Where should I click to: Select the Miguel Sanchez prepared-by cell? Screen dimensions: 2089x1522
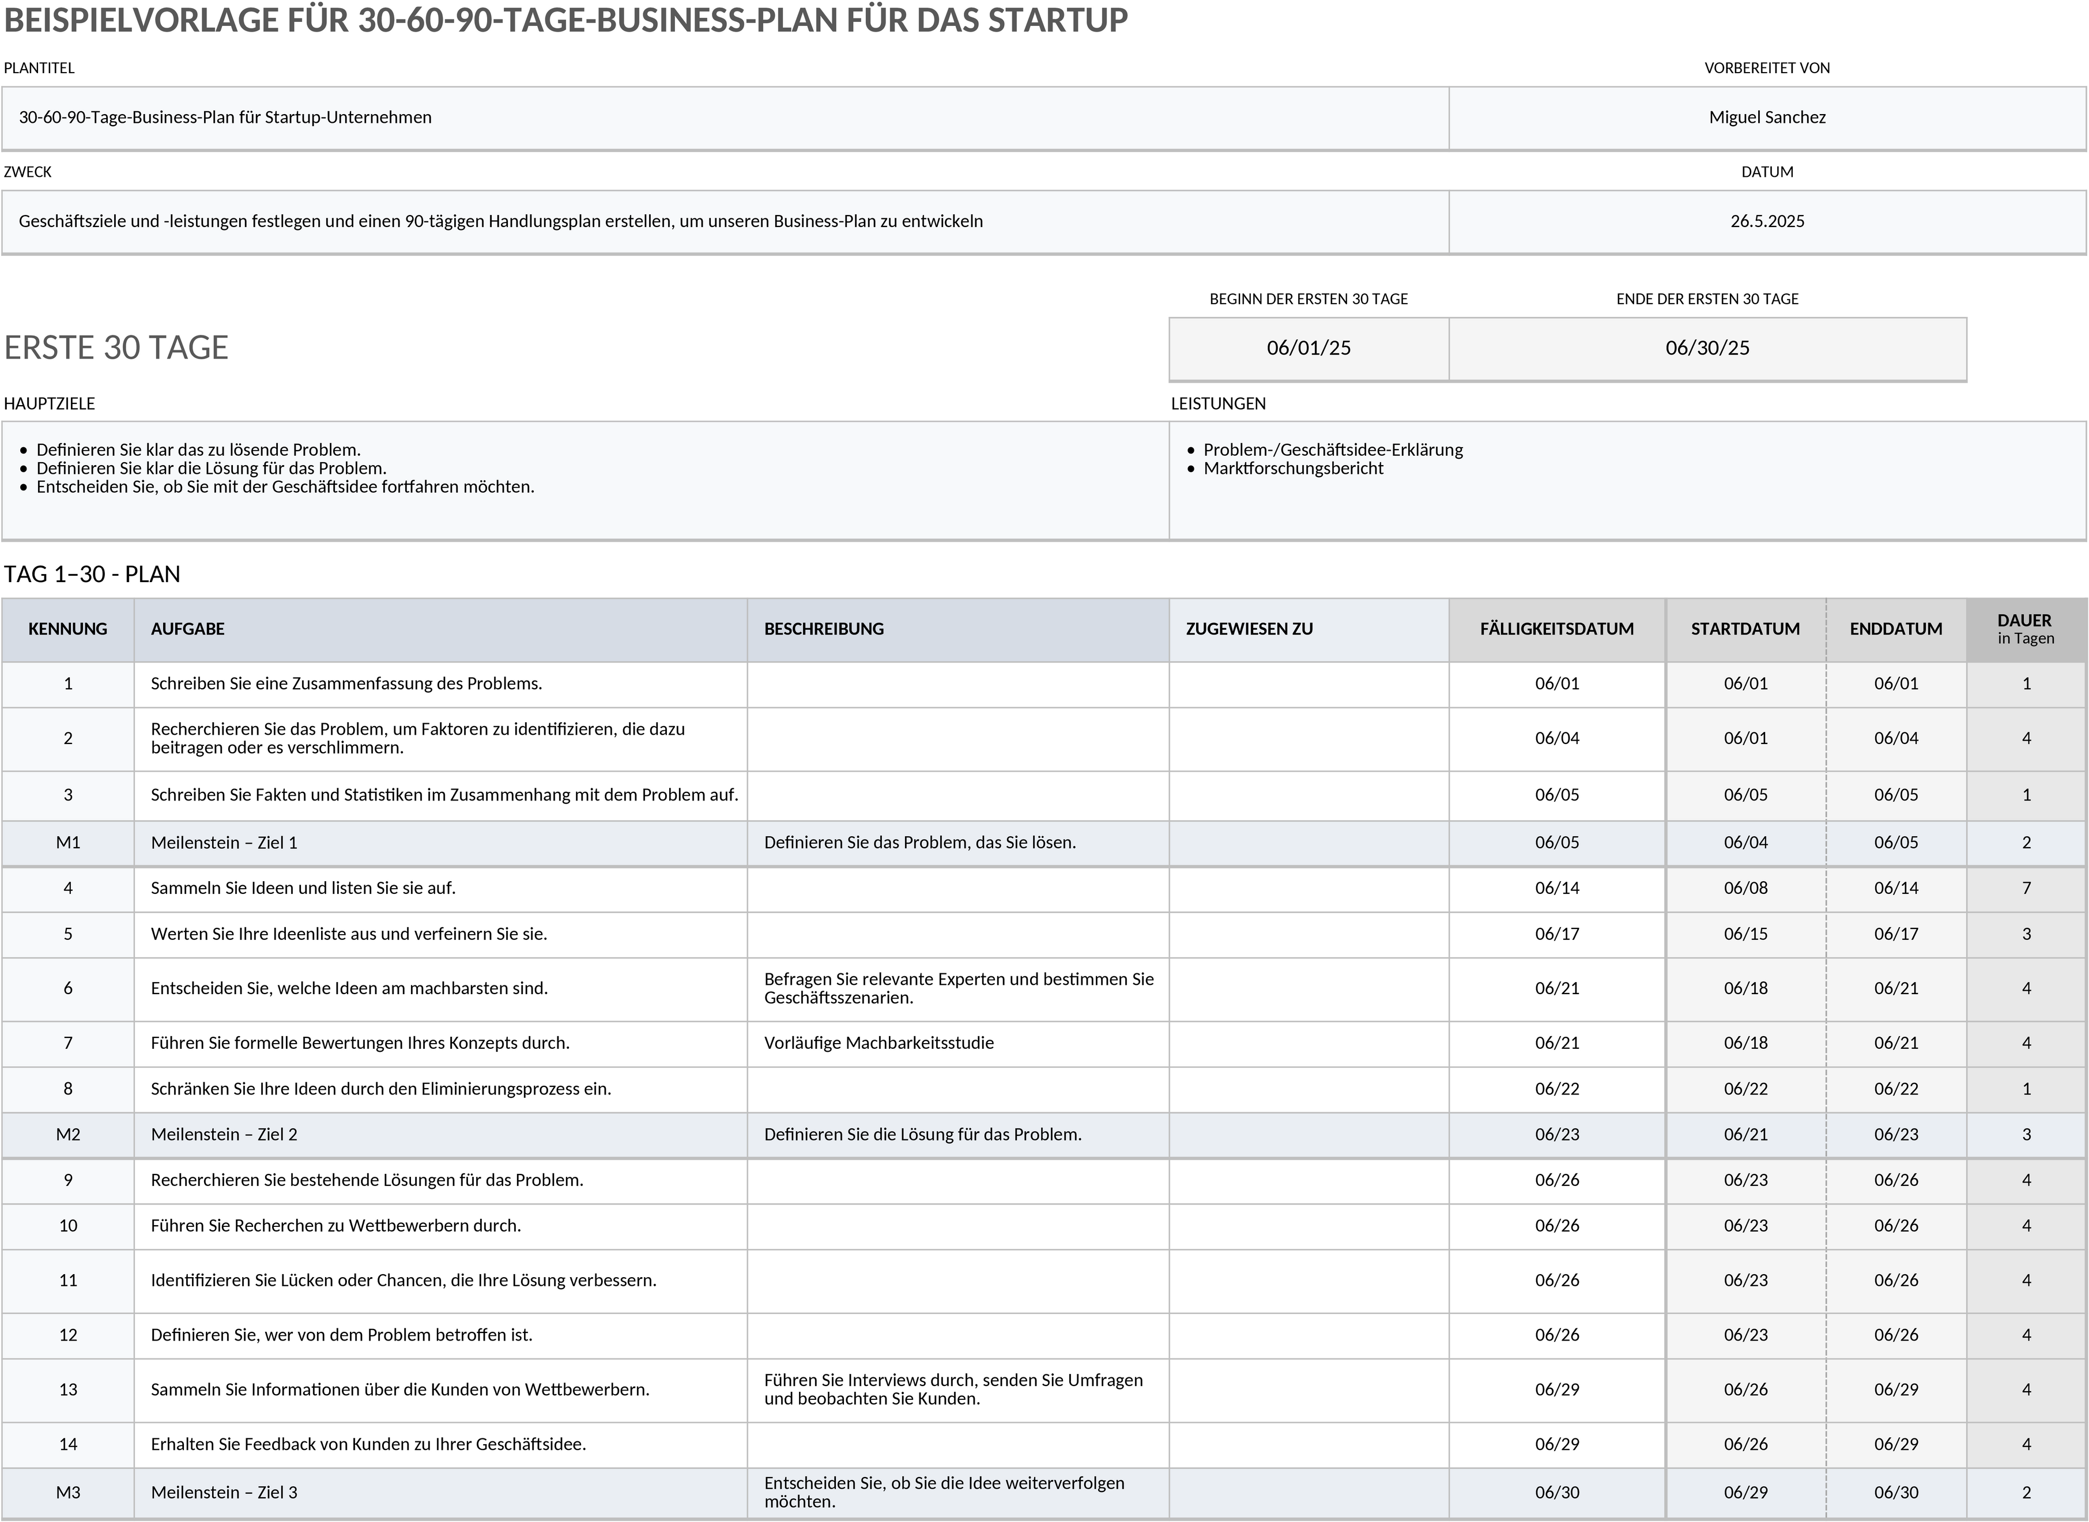click(x=1766, y=118)
